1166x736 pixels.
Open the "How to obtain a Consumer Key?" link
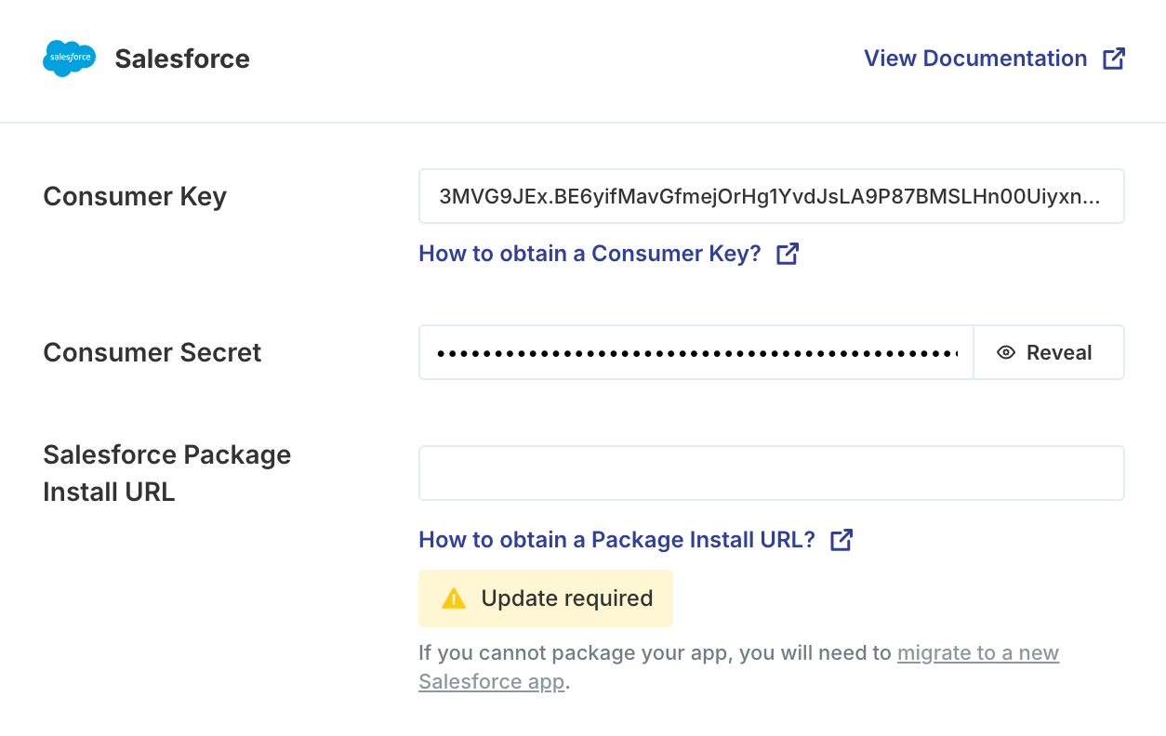[590, 254]
